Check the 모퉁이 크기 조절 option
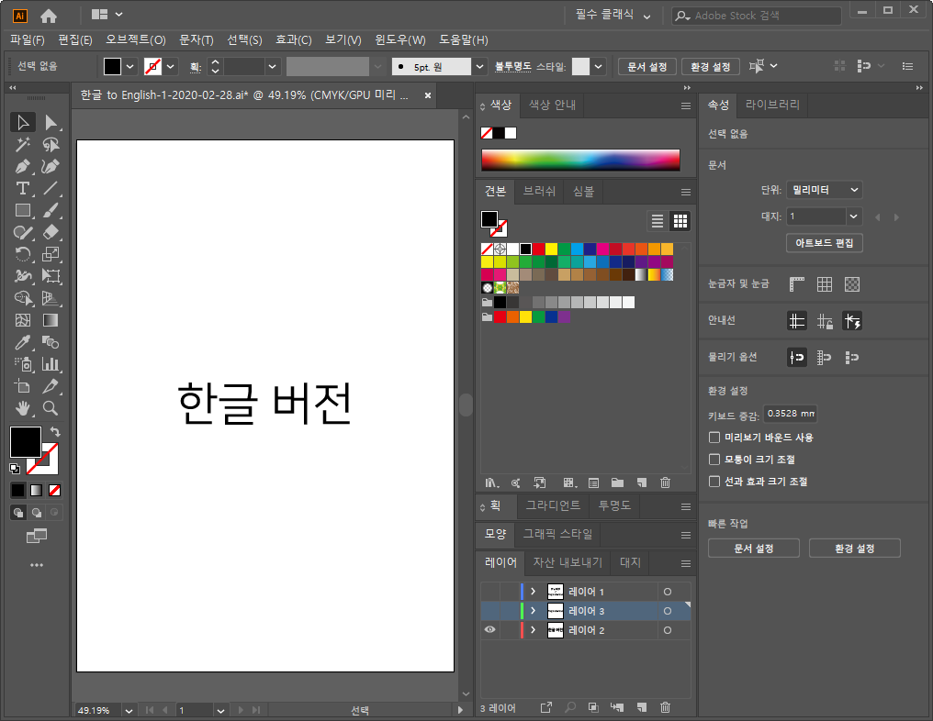The image size is (933, 721). [714, 460]
